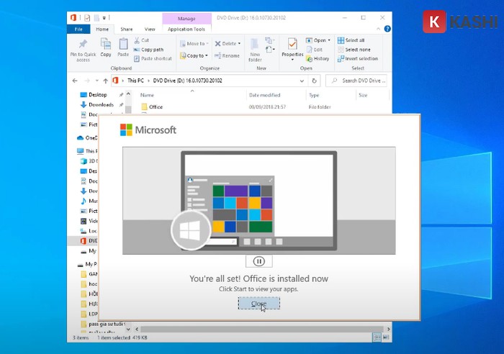Select Downloads in the navigation pane
Screen dimensions: 504x354
pos(101,104)
